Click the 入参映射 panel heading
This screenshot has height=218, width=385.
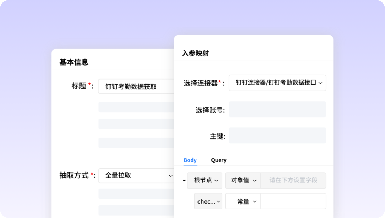point(195,53)
